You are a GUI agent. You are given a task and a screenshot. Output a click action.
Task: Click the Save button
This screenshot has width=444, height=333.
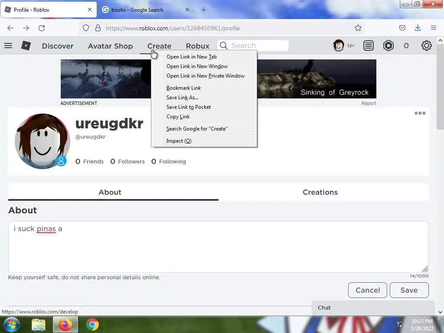pyautogui.click(x=409, y=290)
